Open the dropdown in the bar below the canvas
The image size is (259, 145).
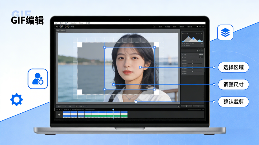click(x=83, y=106)
